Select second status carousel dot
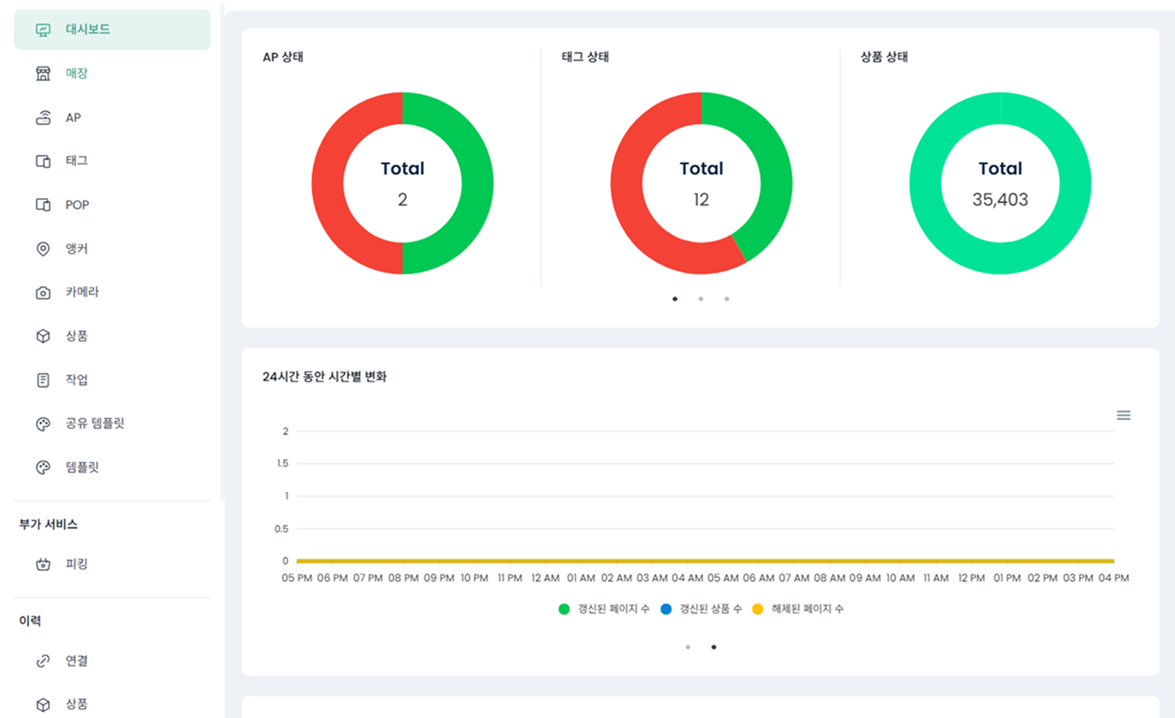This screenshot has width=1175, height=718. 701,299
